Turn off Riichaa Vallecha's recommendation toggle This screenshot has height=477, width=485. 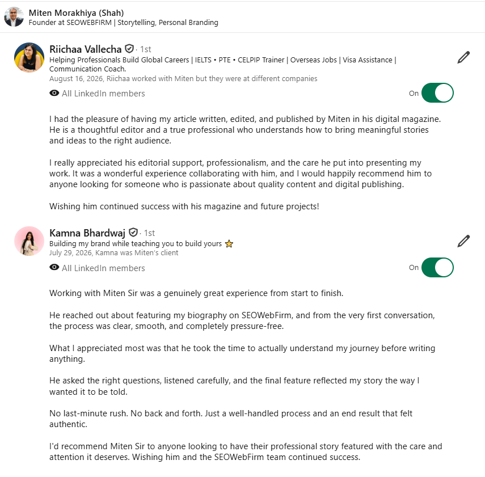coord(437,93)
